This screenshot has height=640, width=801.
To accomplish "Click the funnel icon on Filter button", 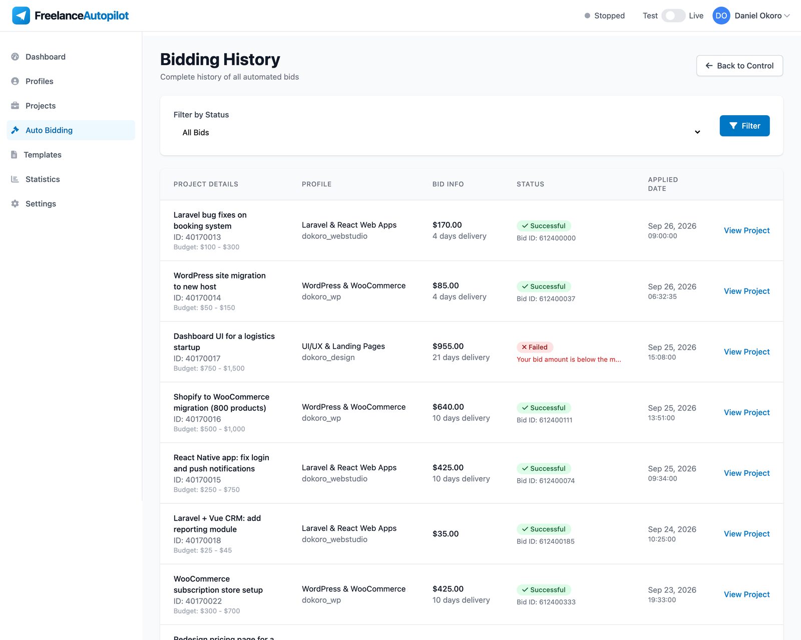I will click(733, 126).
